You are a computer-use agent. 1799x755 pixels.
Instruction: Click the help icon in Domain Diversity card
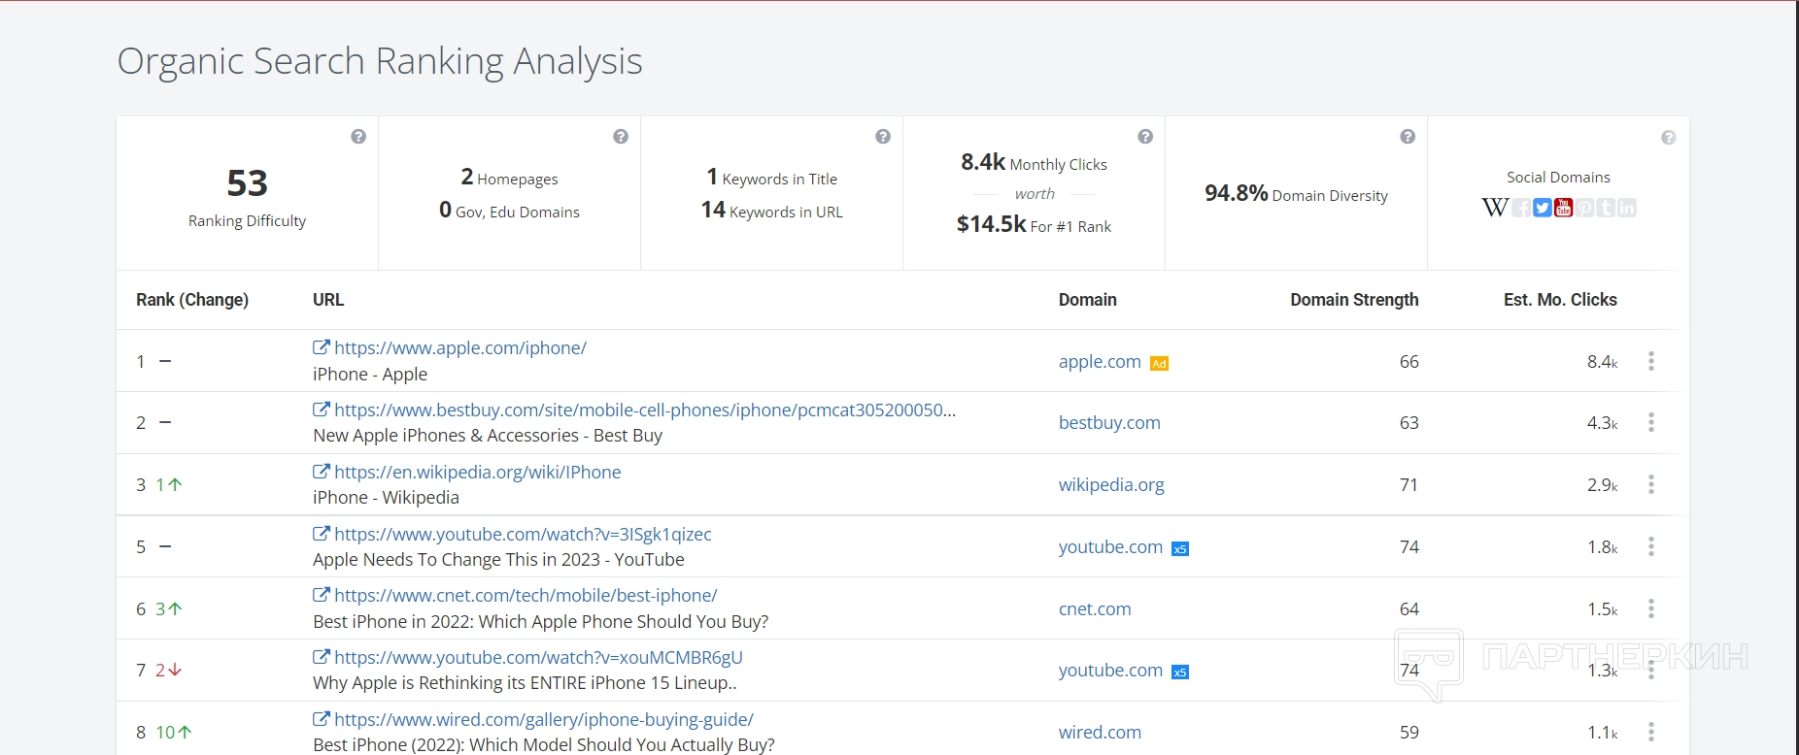click(x=1408, y=137)
